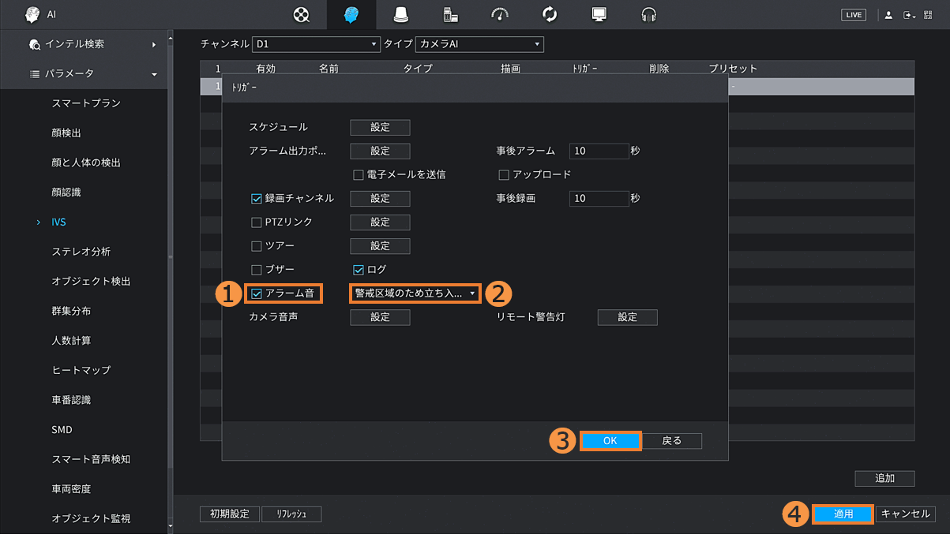Click OK in the trigger dialog
This screenshot has height=553, width=950.
pos(610,441)
